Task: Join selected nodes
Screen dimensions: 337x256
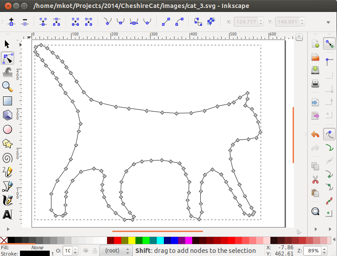Action: click(43, 22)
